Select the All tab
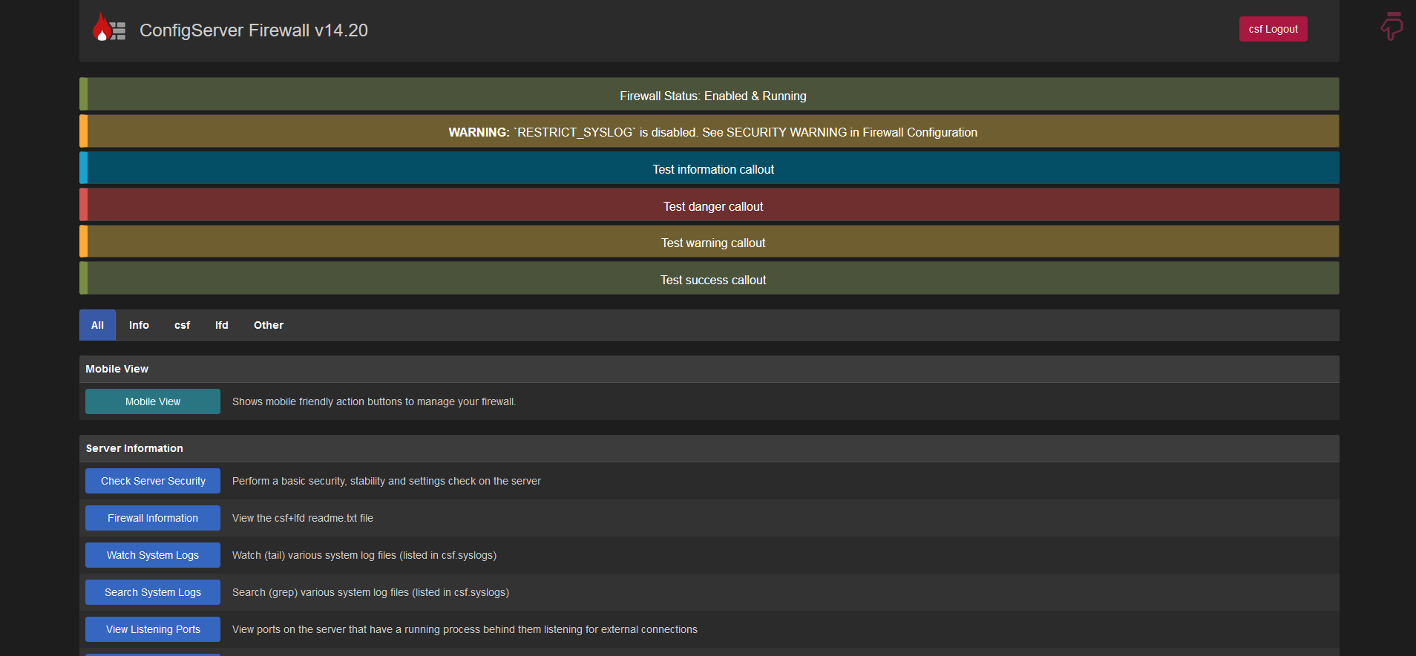1416x656 pixels. (97, 325)
